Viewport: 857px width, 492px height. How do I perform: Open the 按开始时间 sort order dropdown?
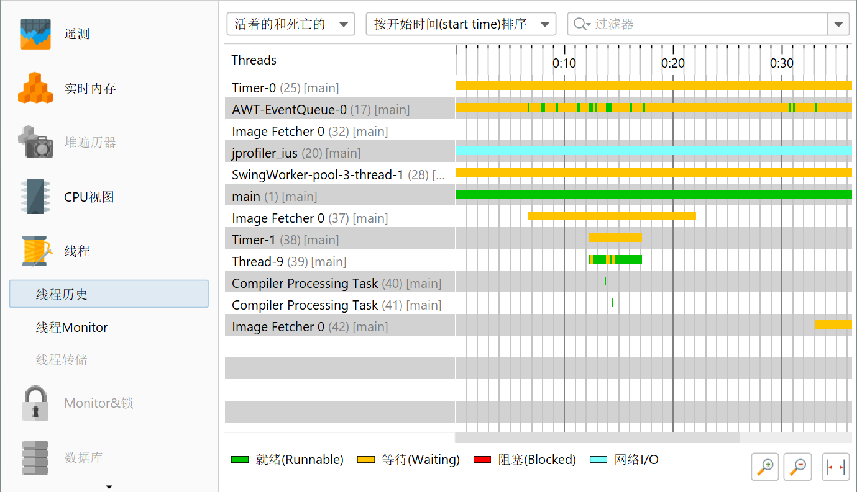click(x=461, y=24)
